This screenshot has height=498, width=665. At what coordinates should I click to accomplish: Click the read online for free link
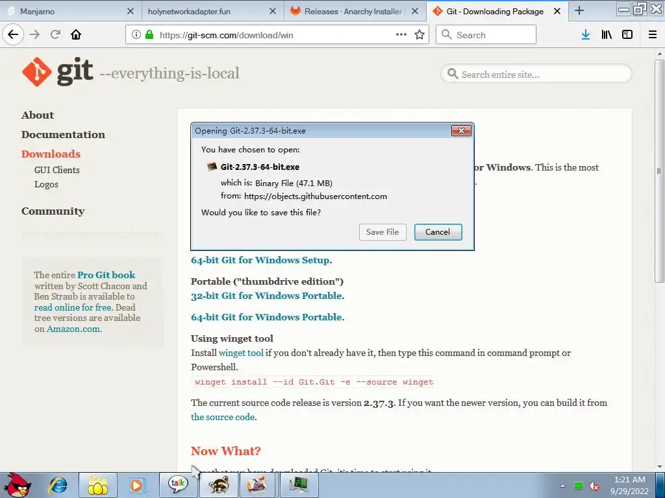(73, 307)
